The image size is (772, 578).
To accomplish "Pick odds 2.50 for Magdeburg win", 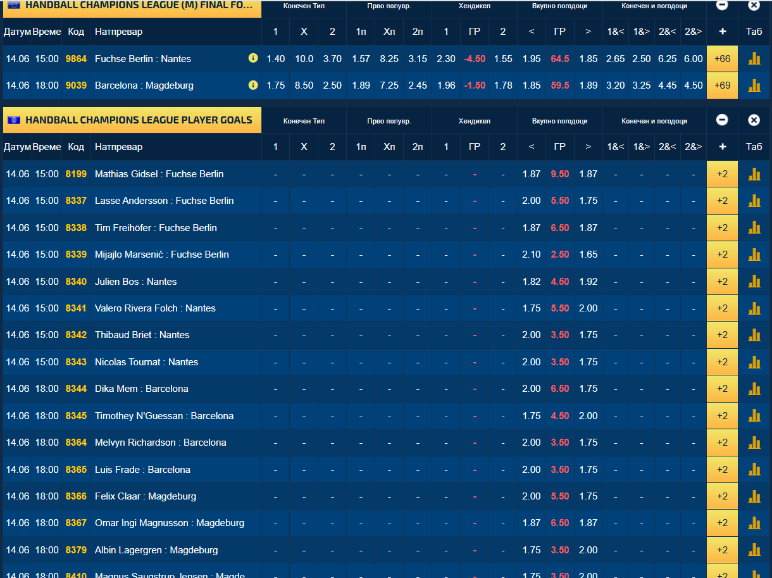I will click(x=332, y=85).
